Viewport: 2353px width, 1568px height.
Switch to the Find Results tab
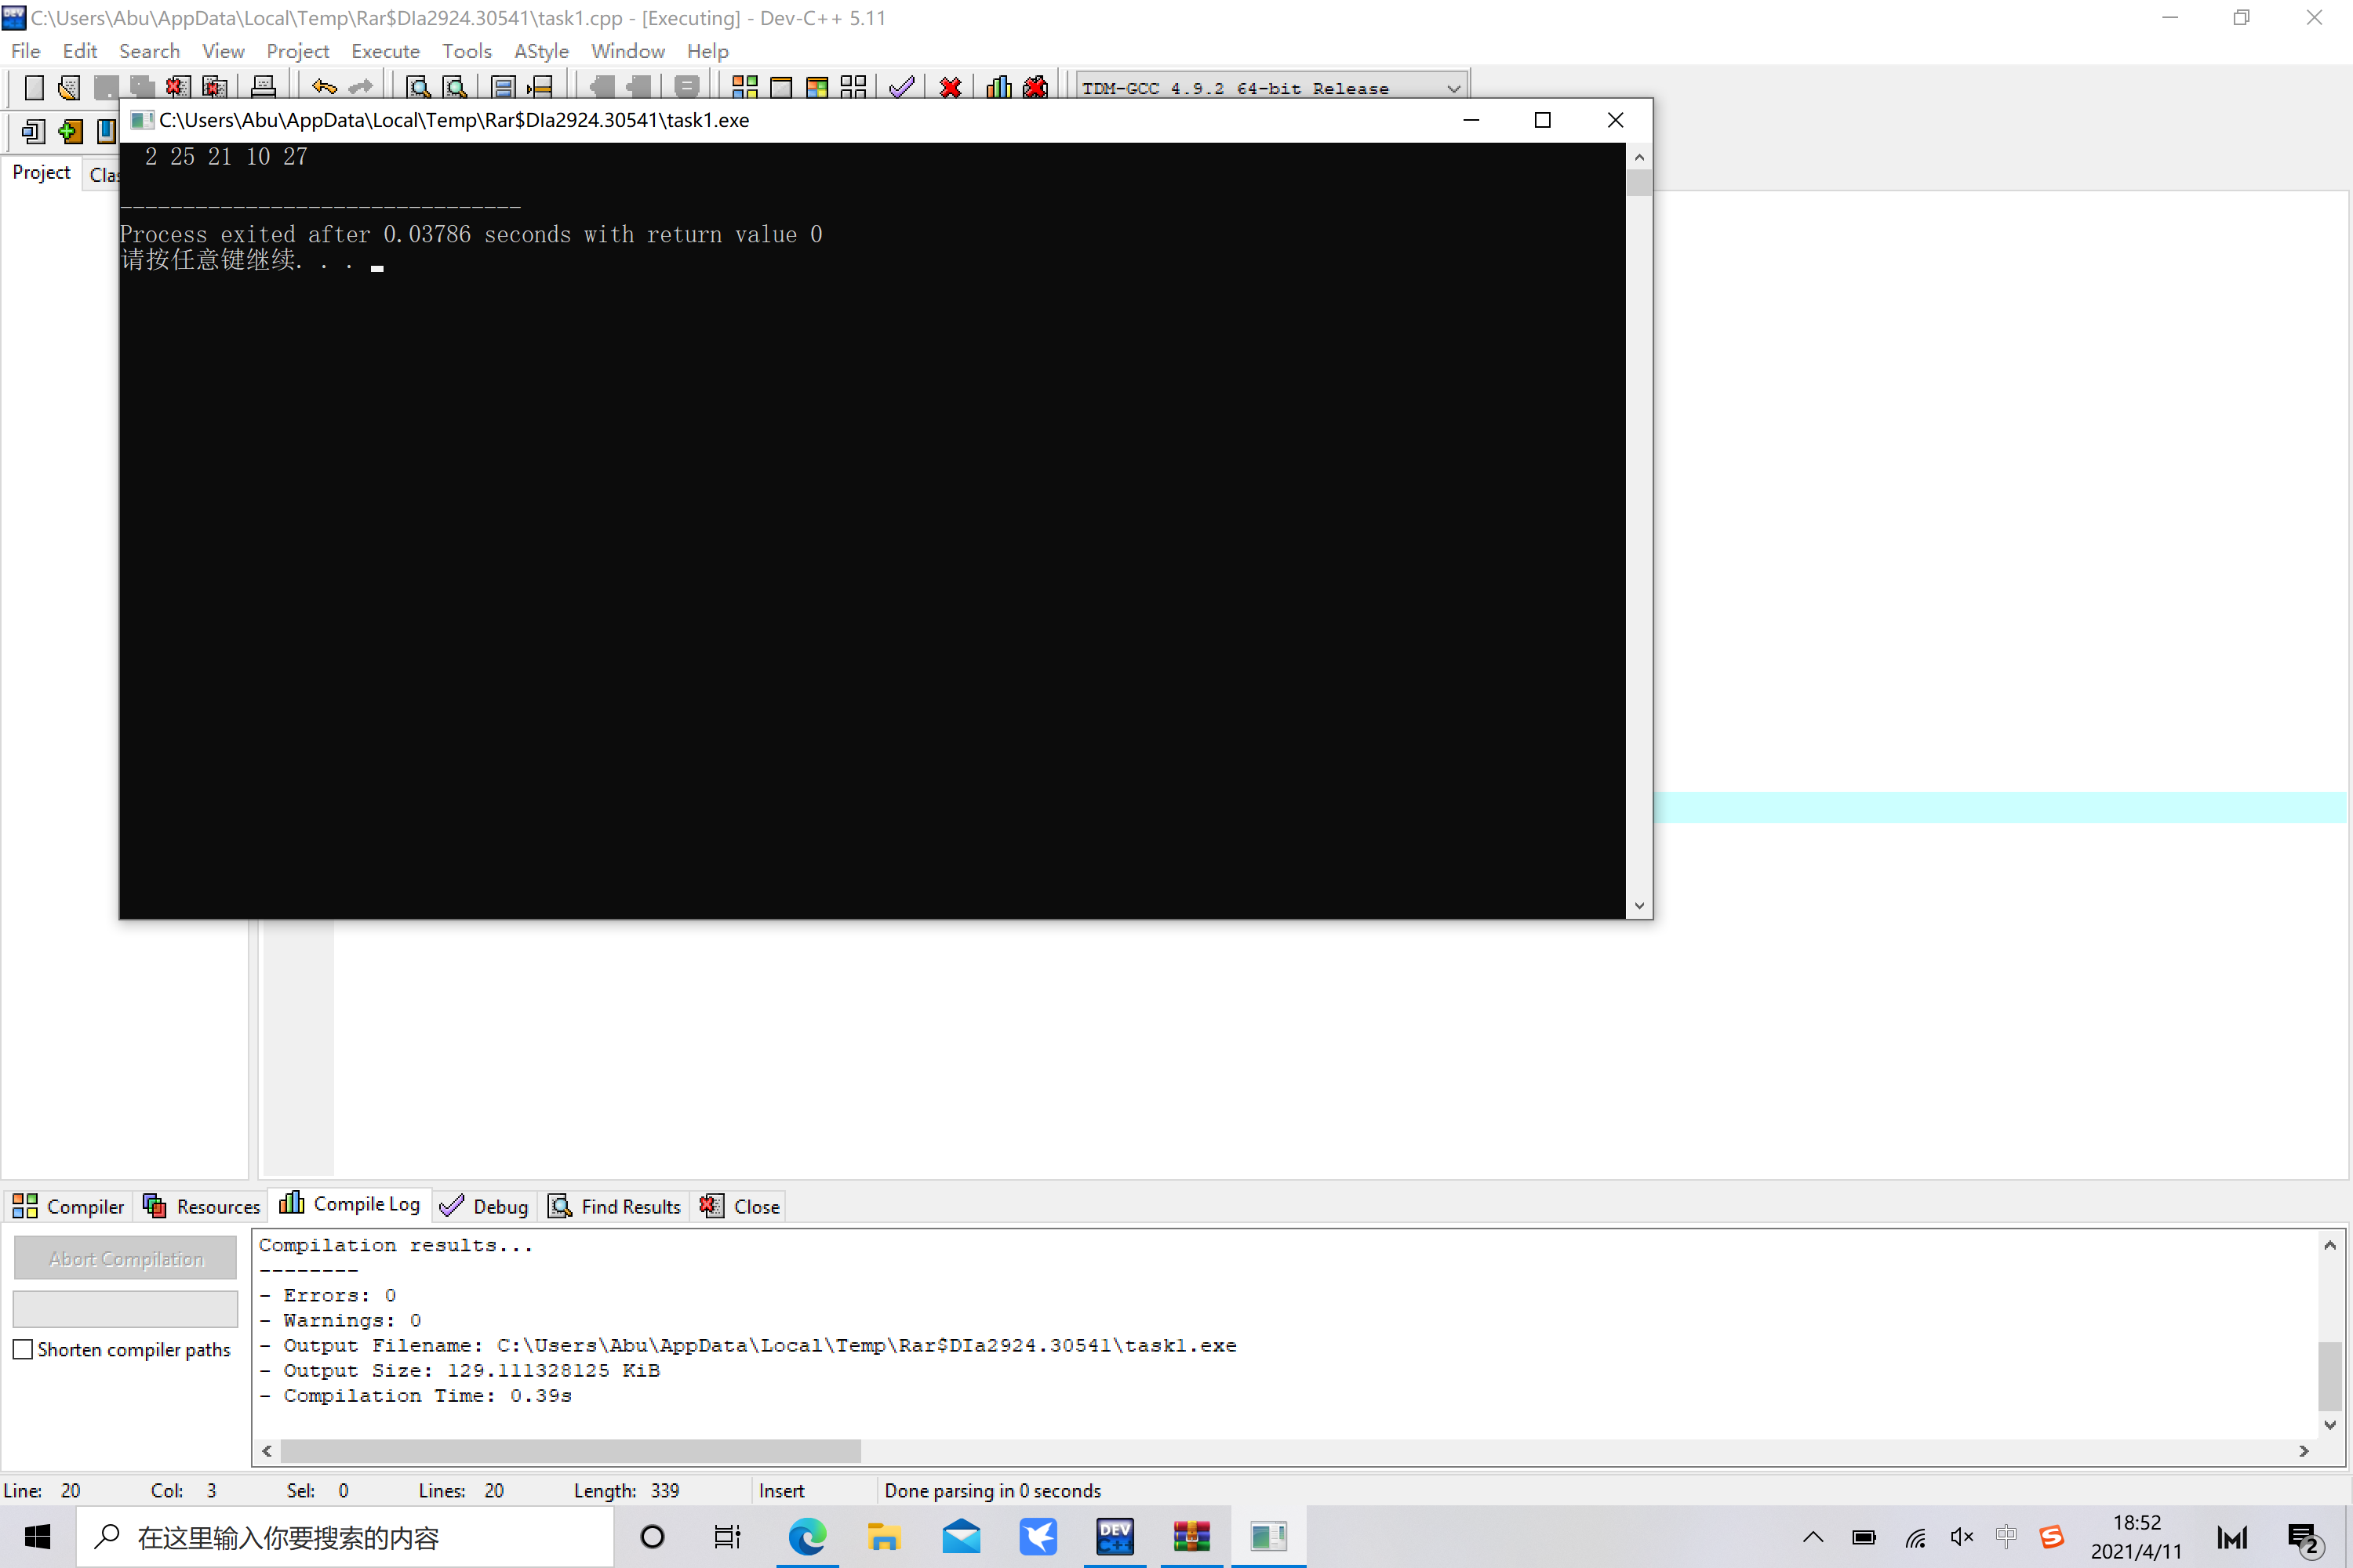[x=615, y=1206]
